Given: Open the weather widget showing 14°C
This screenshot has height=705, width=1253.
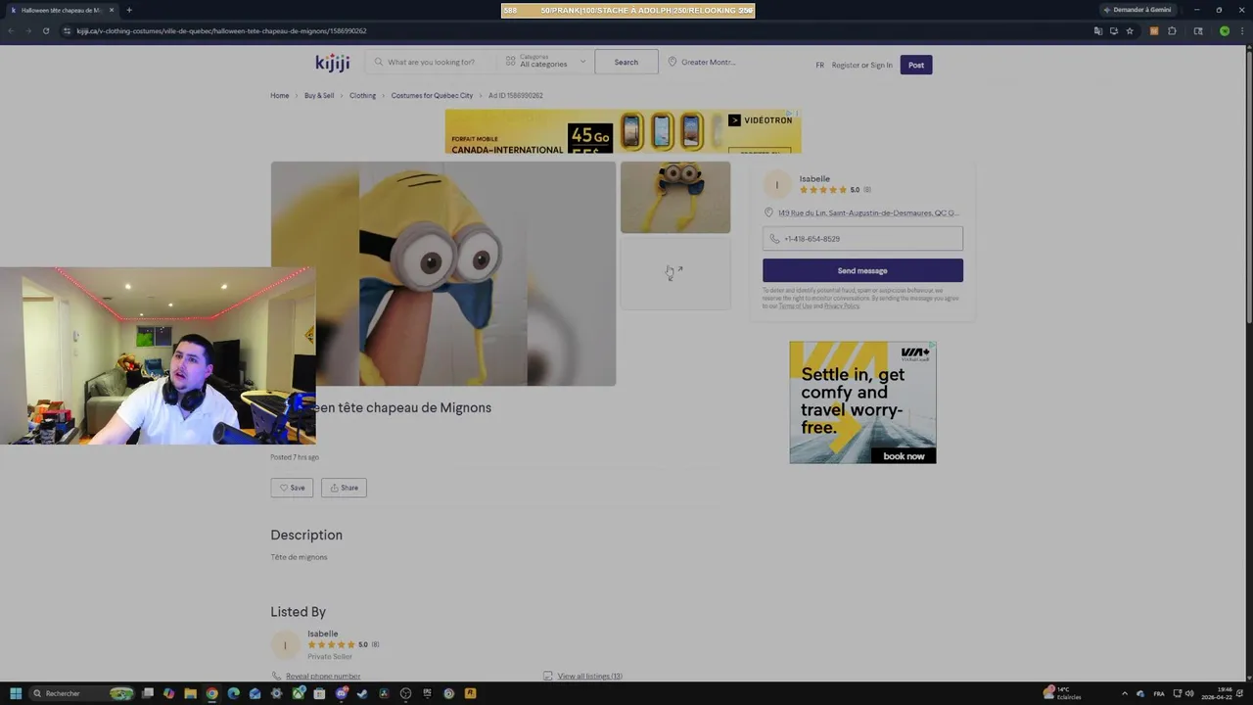Looking at the screenshot, I should tap(1063, 693).
